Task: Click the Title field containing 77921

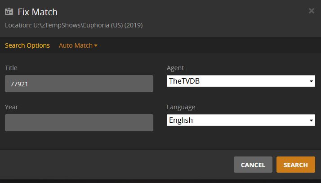Action: point(79,84)
